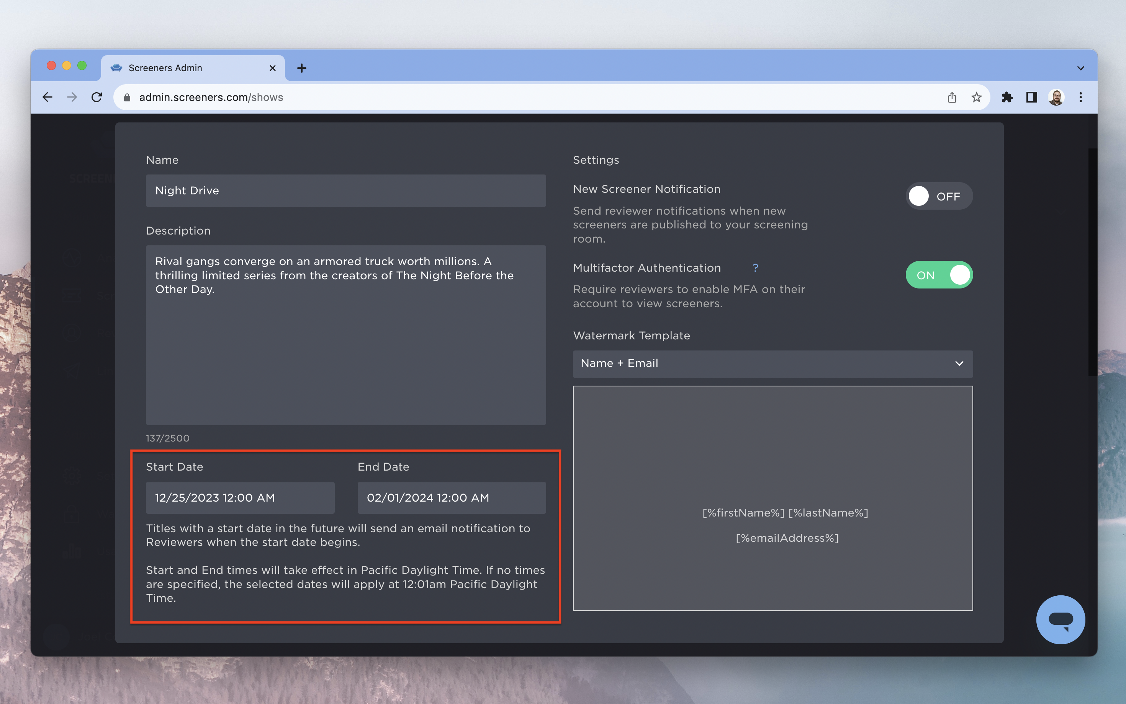Click the End Date field
The height and width of the screenshot is (704, 1126).
point(451,498)
